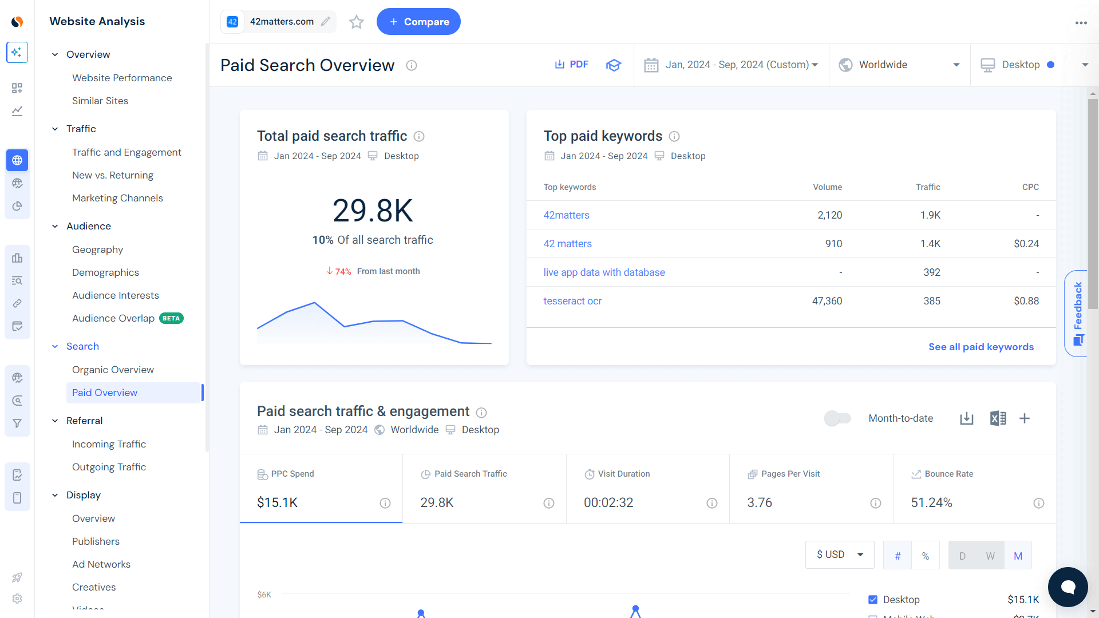This screenshot has width=1099, height=618.
Task: Click the pencil edit icon beside 42matters.com
Action: pyautogui.click(x=326, y=22)
